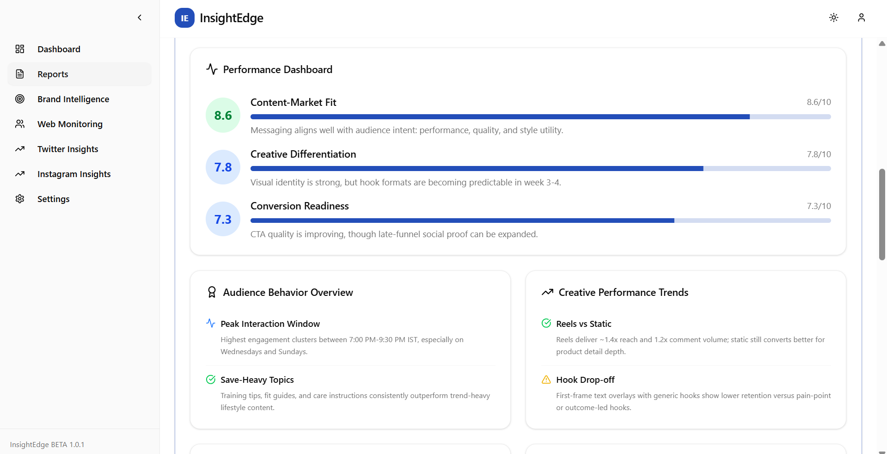
Task: Click the warning triangle next to Hook Drop-off
Action: [546, 380]
